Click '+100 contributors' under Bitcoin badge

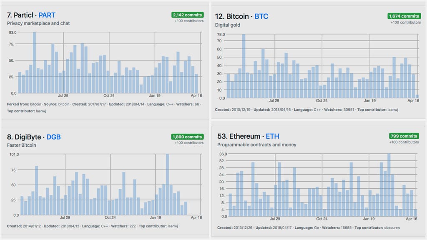pyautogui.click(x=405, y=22)
